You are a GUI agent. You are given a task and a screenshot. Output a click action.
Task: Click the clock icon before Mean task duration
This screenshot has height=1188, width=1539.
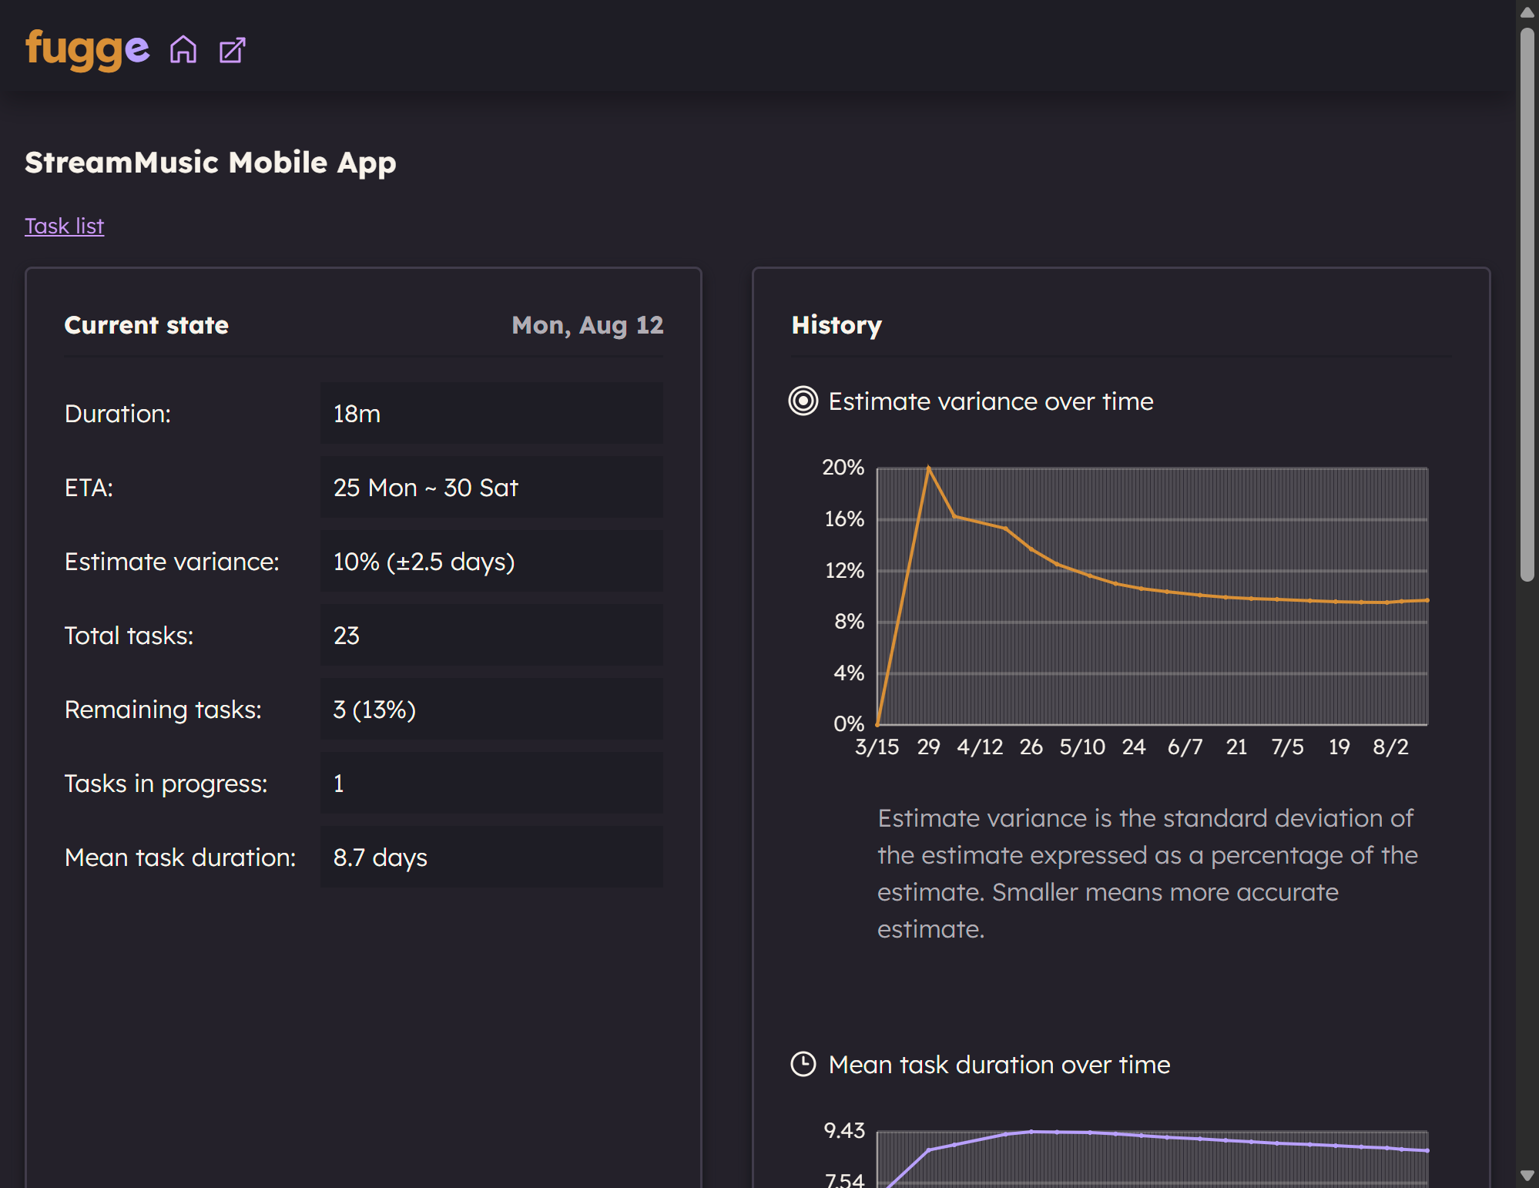tap(802, 1064)
